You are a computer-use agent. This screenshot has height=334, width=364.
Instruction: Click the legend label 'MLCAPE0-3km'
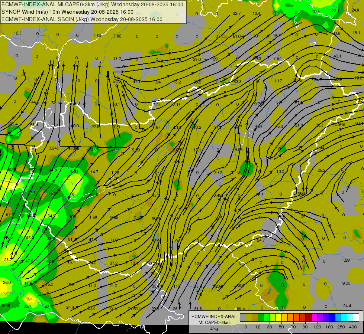[214, 322]
